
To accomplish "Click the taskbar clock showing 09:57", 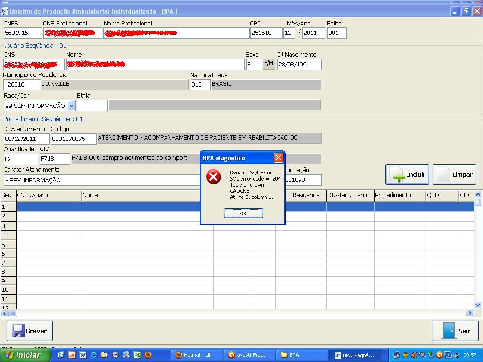I will 470,355.
